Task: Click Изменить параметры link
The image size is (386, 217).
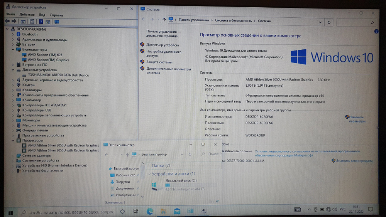Action: click(357, 119)
